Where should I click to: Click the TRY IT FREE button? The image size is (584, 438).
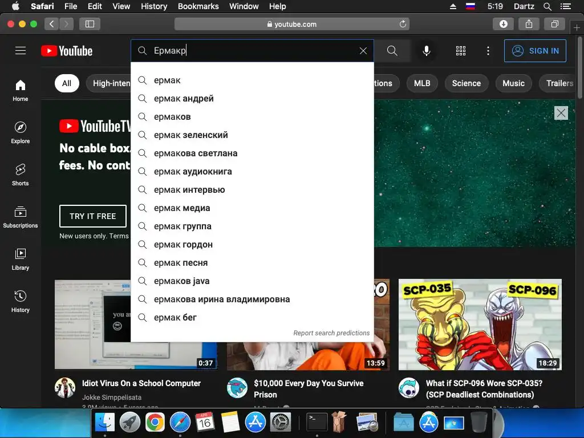[x=93, y=216]
